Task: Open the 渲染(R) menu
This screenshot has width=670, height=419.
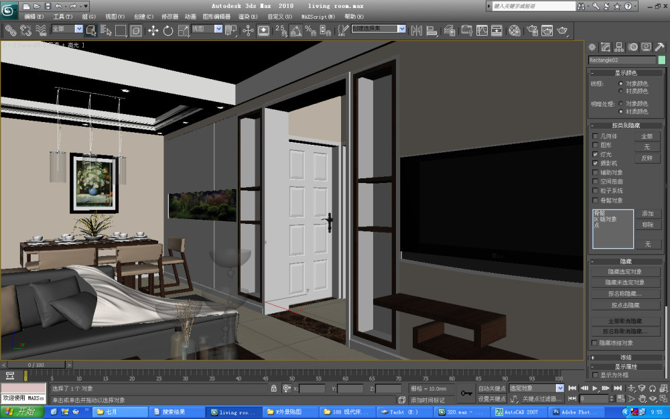Action: 248,17
